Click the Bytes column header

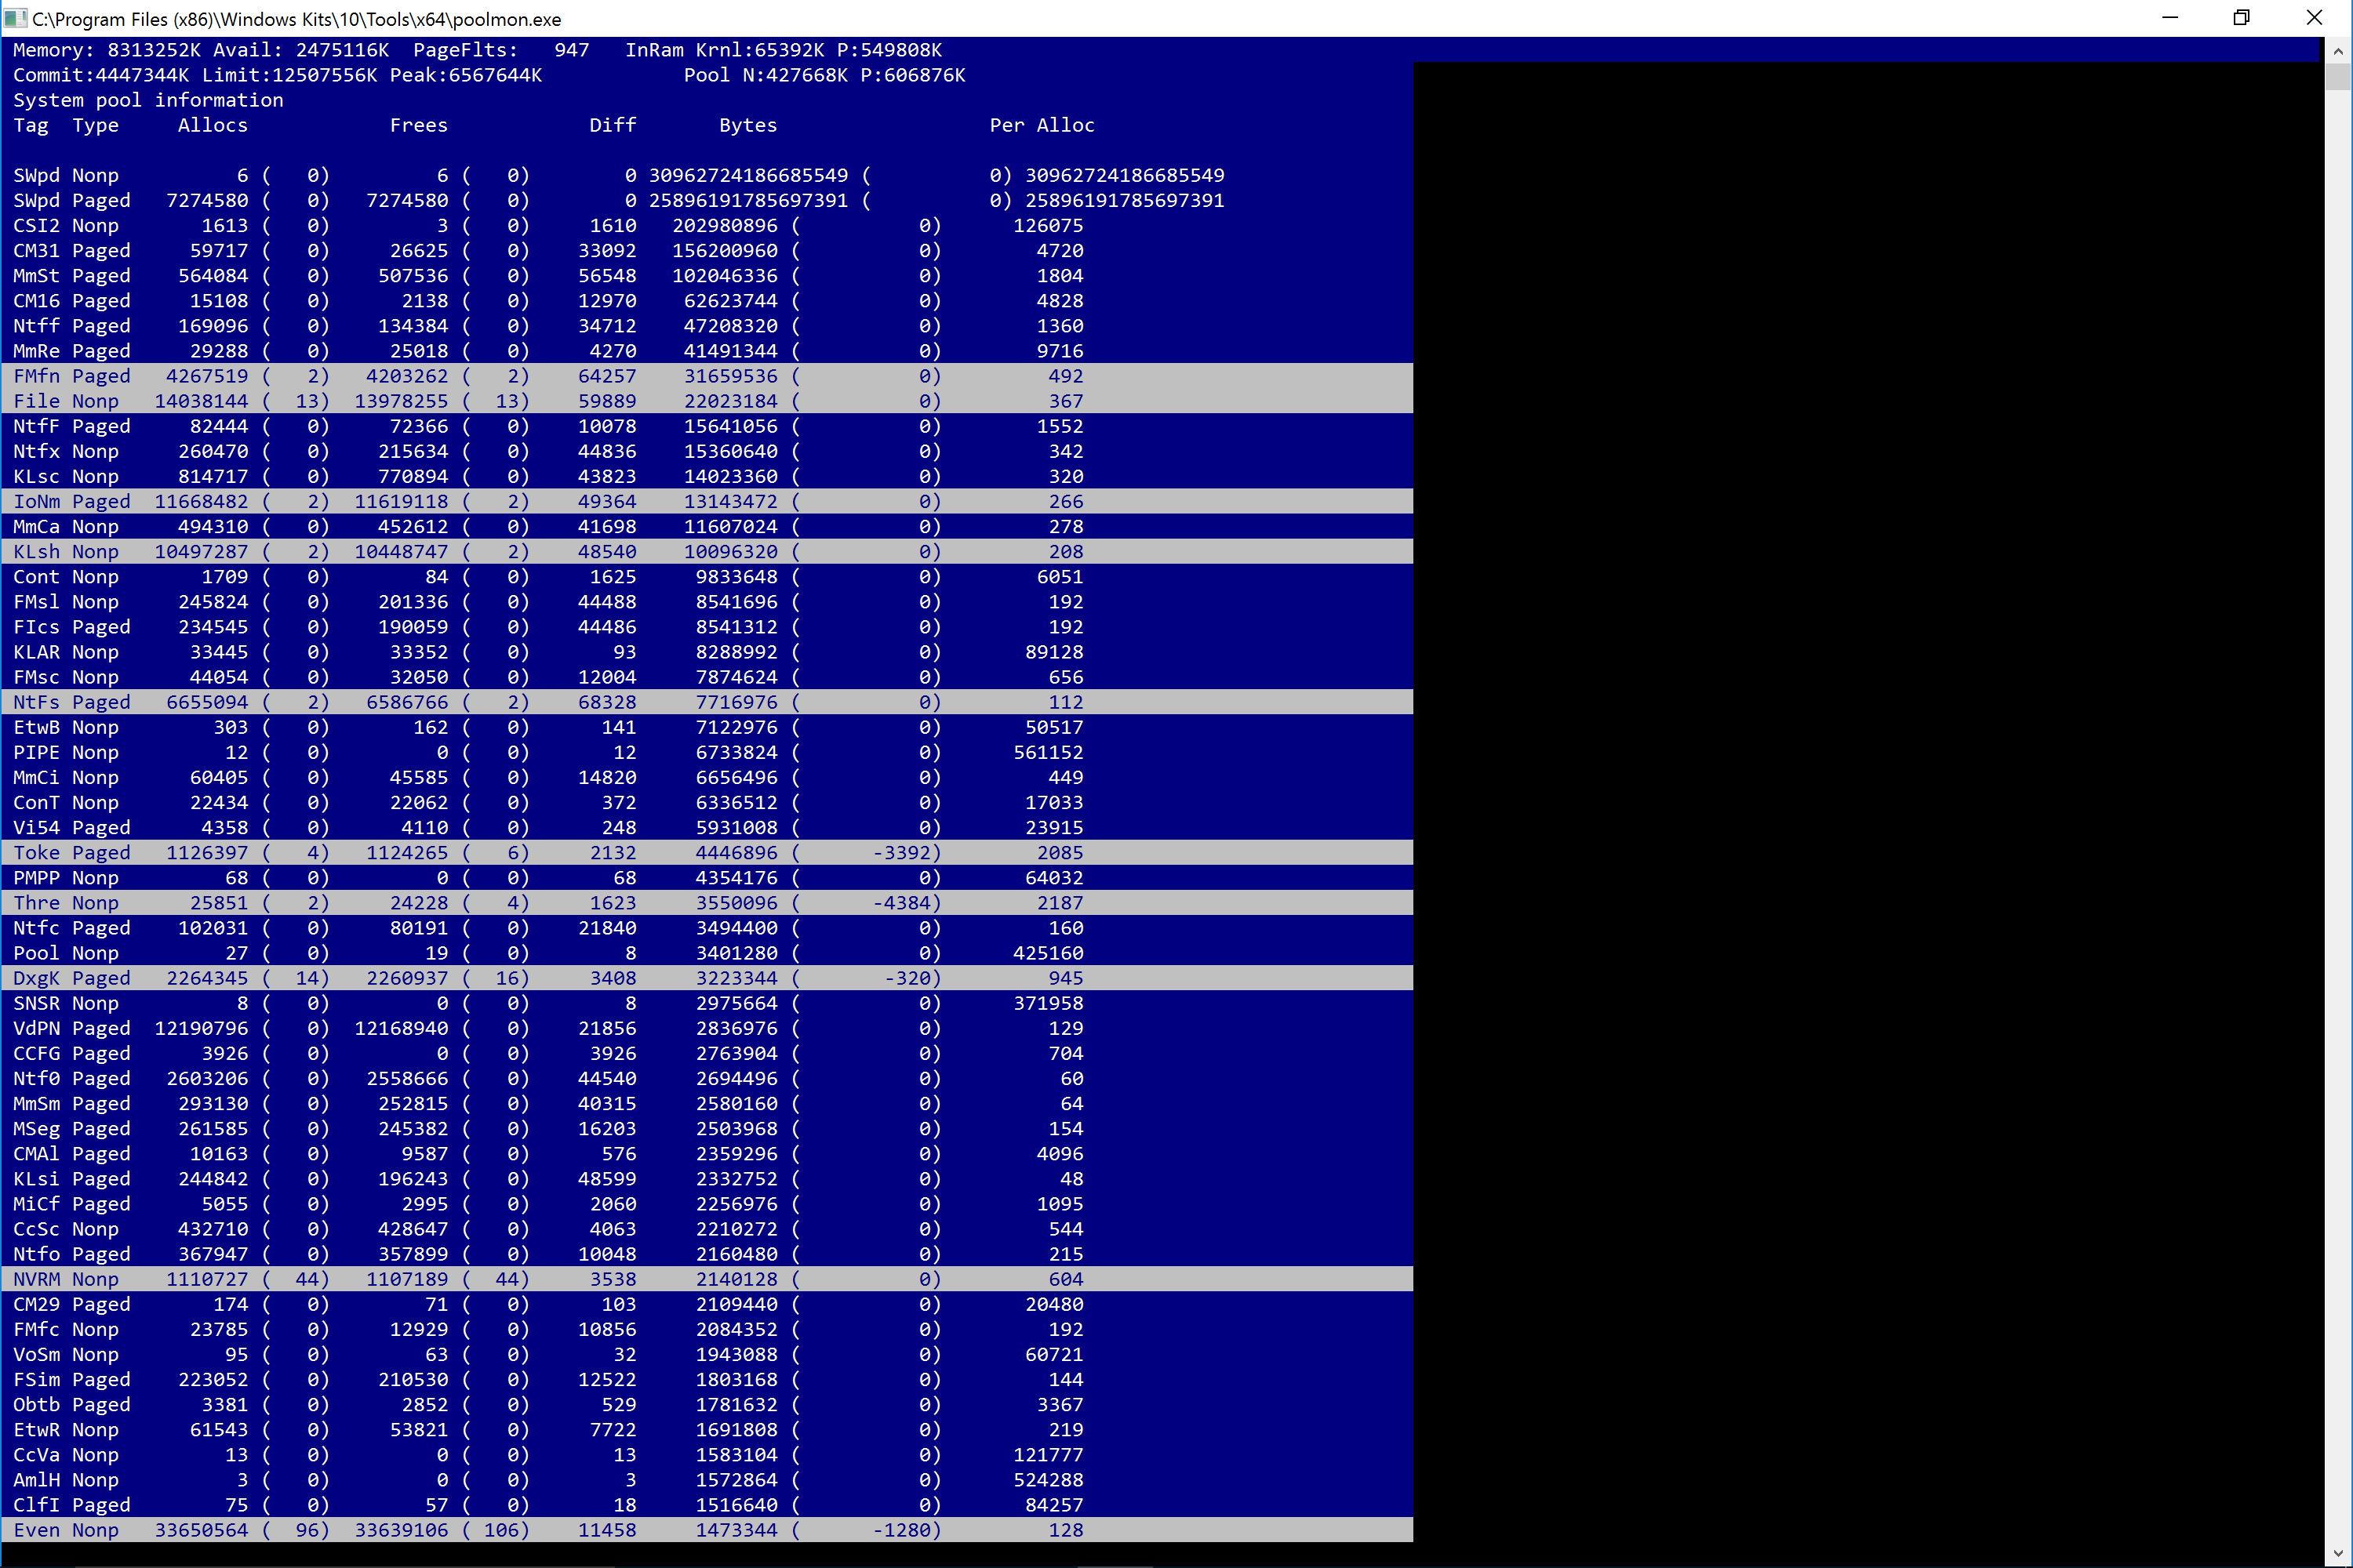(x=747, y=125)
